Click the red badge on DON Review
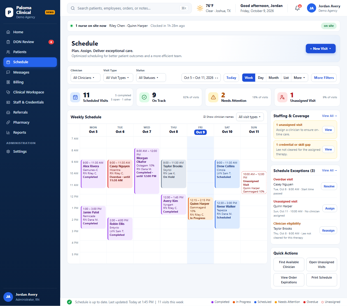 click(x=51, y=42)
